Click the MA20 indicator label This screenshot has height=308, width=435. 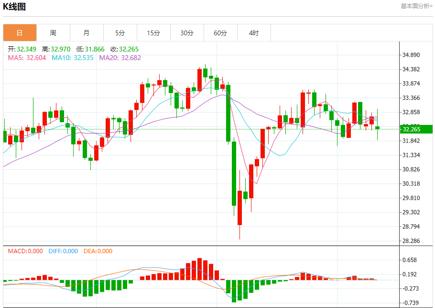coord(120,58)
